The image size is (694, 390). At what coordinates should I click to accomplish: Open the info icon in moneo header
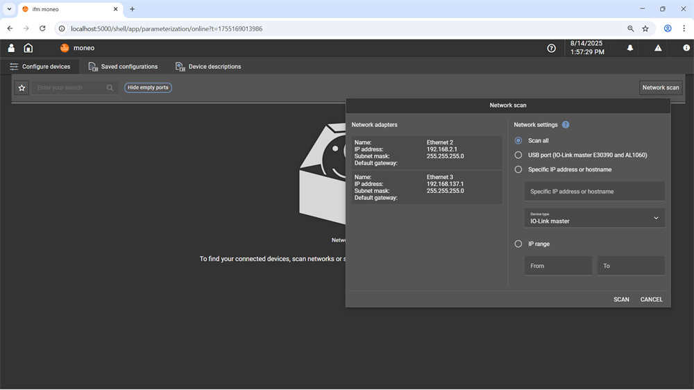pos(686,48)
